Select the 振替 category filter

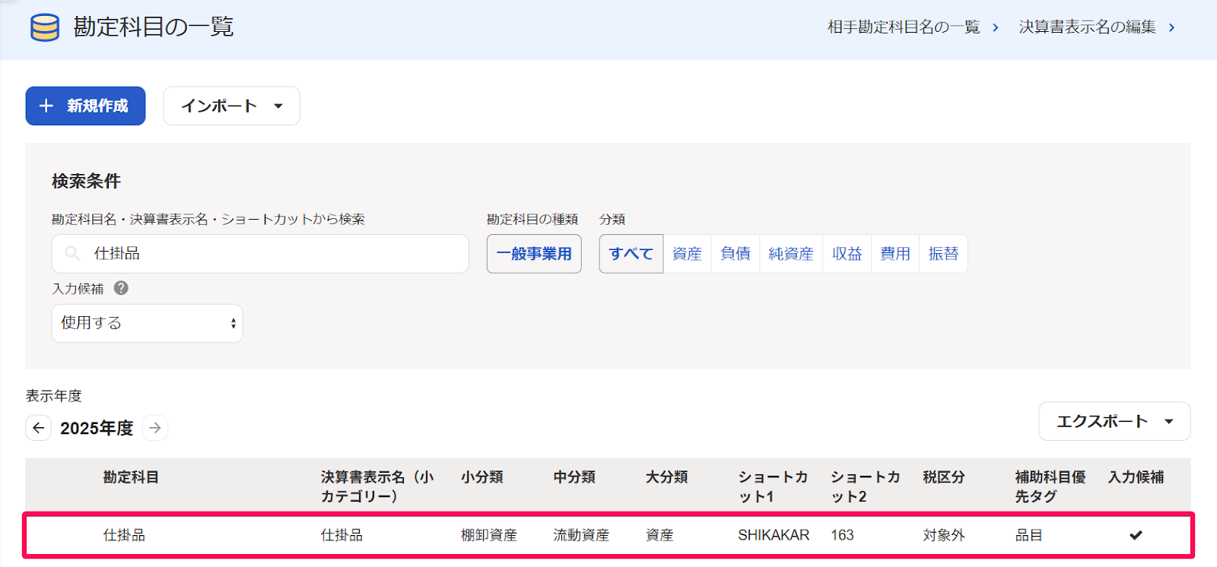tap(943, 254)
